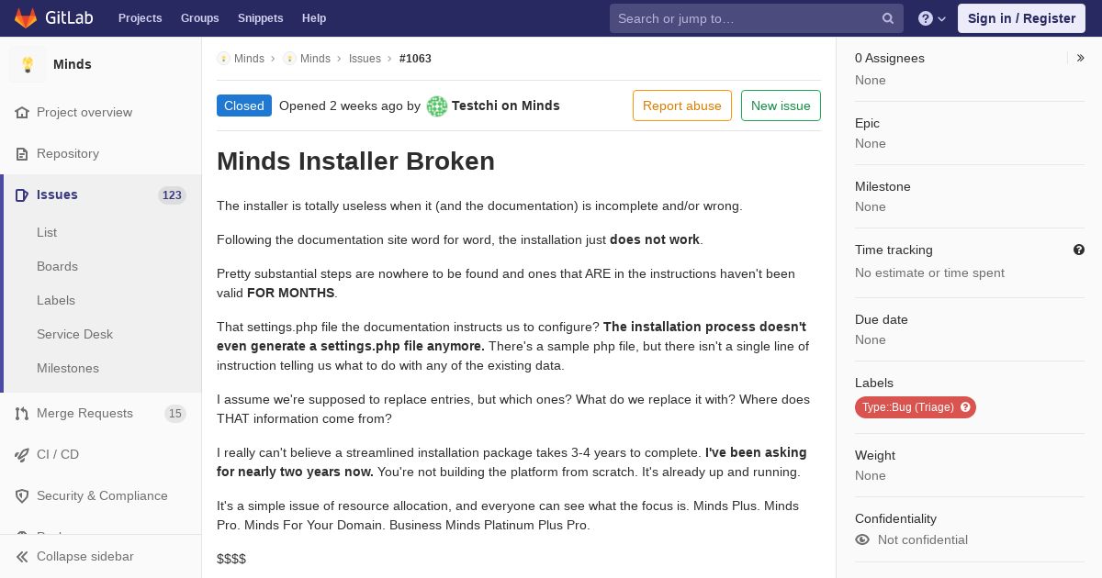Focus the Search or jump to field
1102x578 pixels.
point(757,18)
